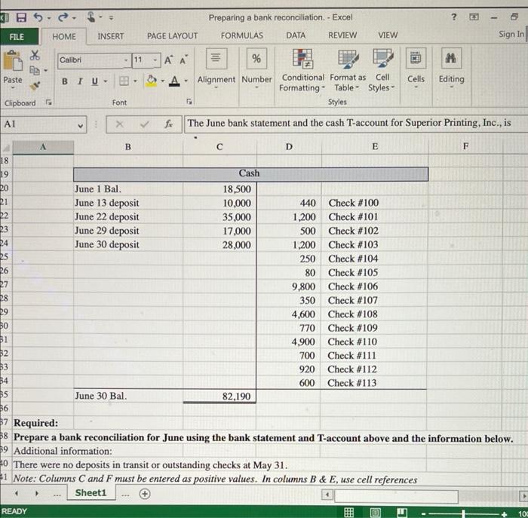
Task: Expand the Underline style dropdown arrow
Action: [106, 81]
